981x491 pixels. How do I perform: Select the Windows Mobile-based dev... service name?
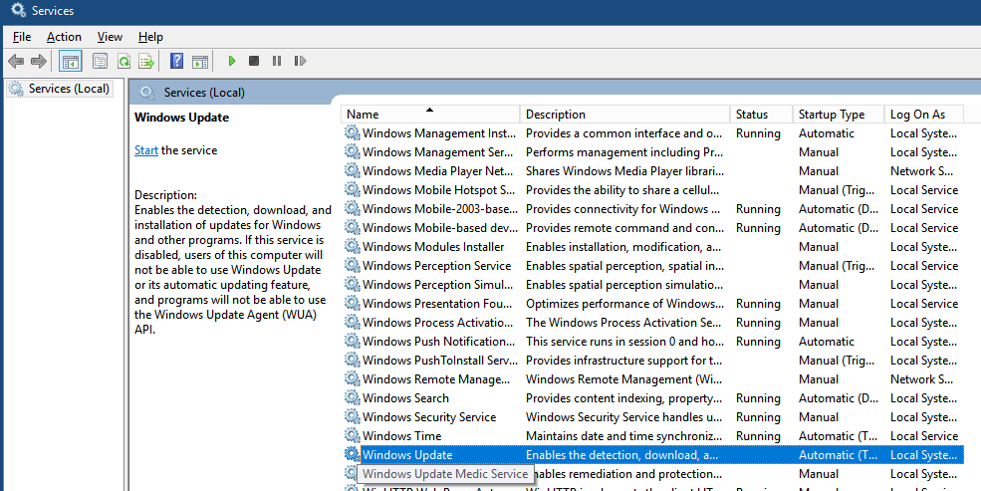(440, 228)
